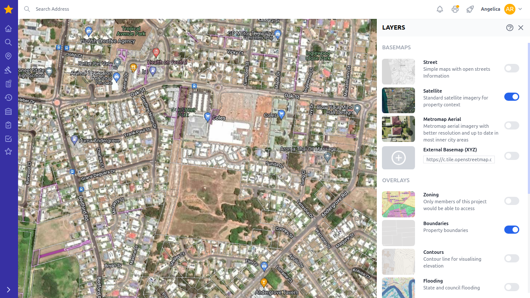530x298 pixels.
Task: Click the Boundaries layer title text
Action: point(436,223)
